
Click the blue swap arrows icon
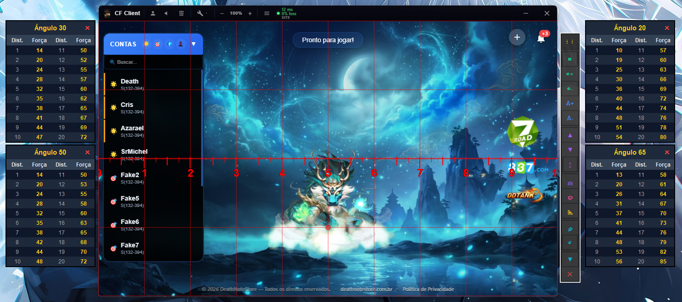pyautogui.click(x=570, y=242)
